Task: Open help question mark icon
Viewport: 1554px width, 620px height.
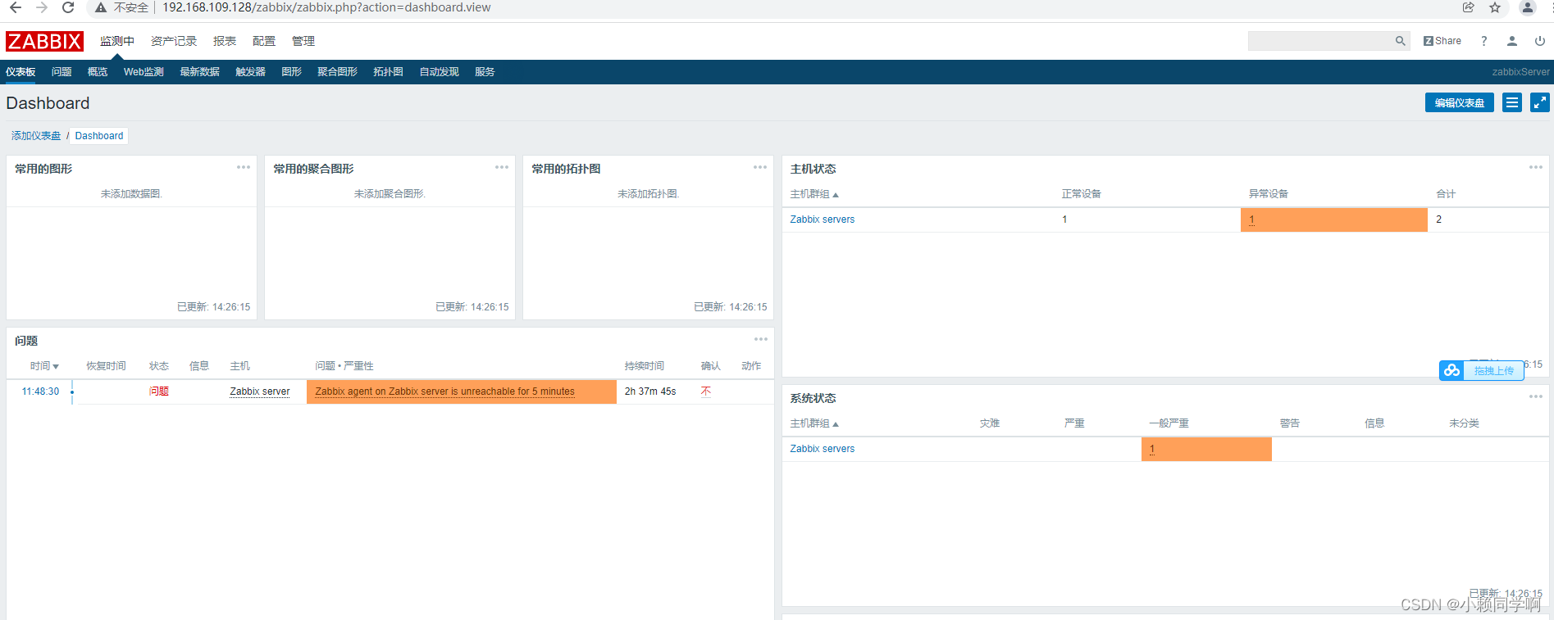Action: tap(1483, 41)
